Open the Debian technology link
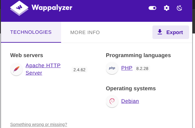 (x=130, y=101)
